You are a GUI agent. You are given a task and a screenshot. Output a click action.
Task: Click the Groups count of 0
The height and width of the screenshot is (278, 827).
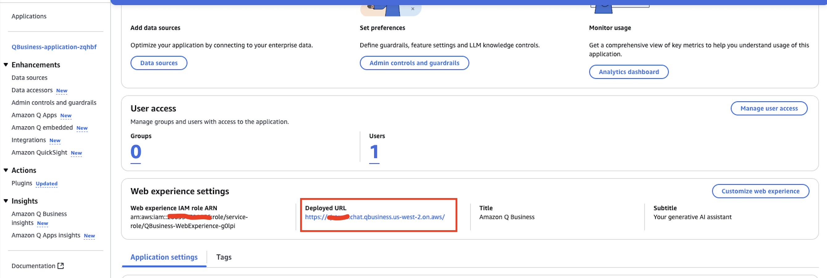[x=136, y=152]
